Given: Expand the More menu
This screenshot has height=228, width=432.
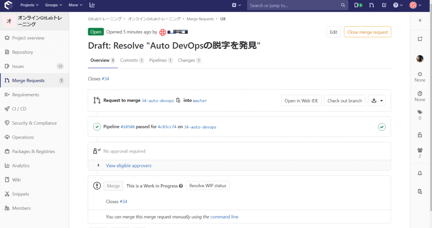Looking at the screenshot, I should pos(76,5).
